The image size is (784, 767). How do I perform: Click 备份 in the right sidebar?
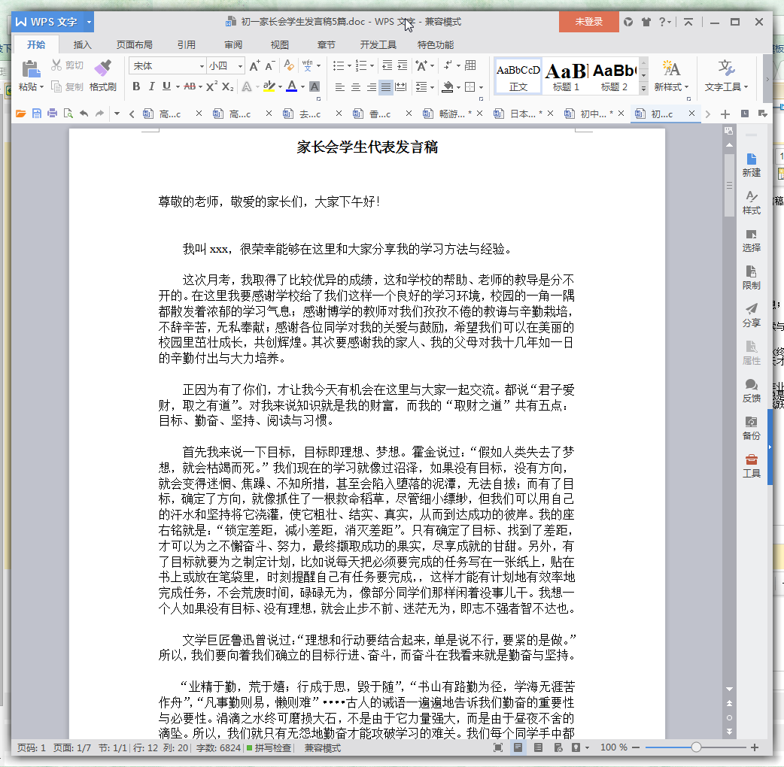tap(751, 428)
